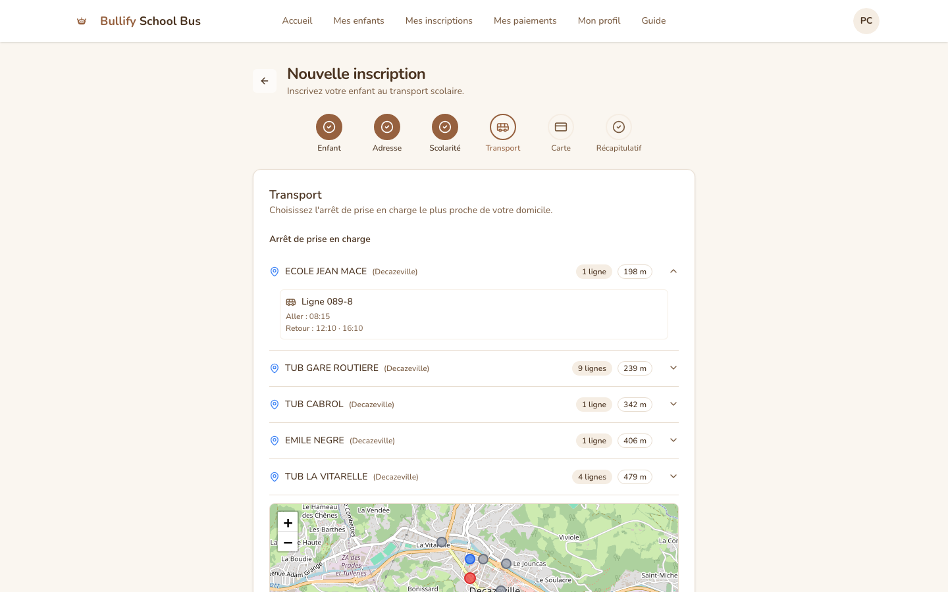Collapse the ECOLE JEAN MACE stop
The height and width of the screenshot is (592, 948).
tap(673, 271)
